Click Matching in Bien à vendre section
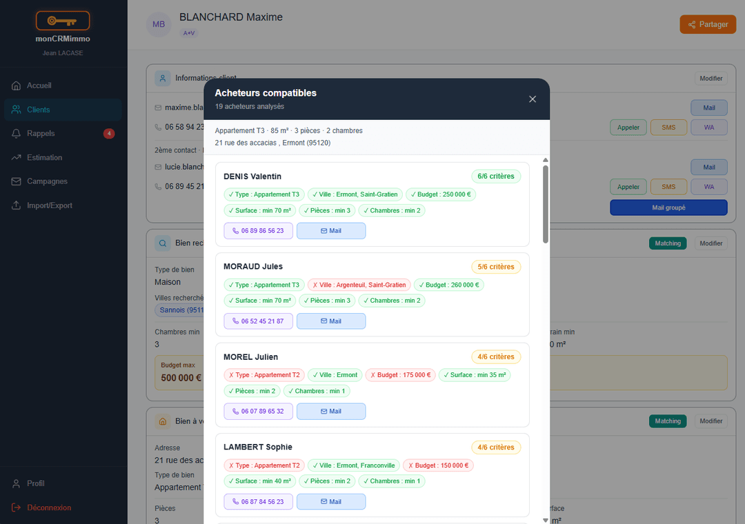 [x=668, y=421]
